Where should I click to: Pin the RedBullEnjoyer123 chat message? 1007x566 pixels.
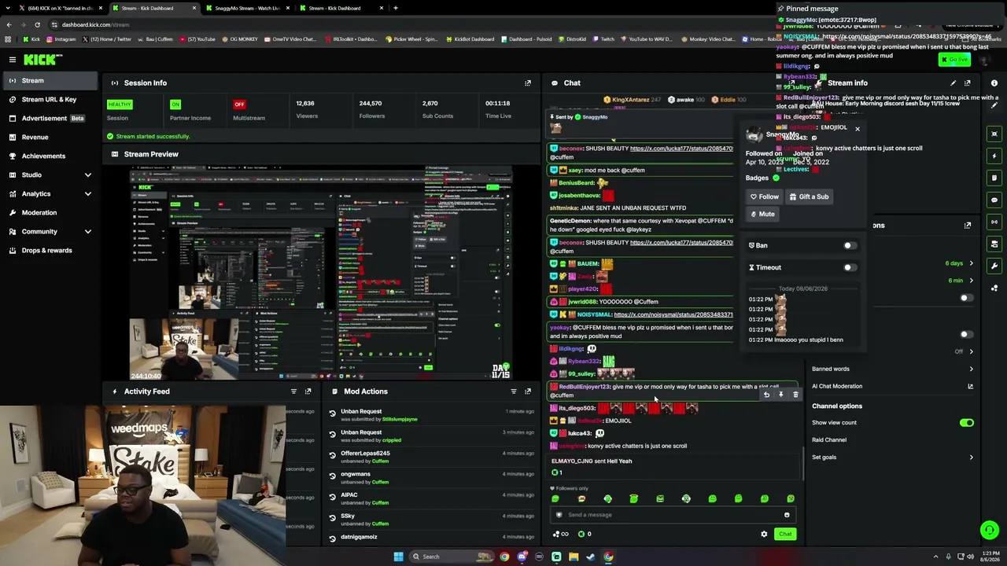pyautogui.click(x=781, y=395)
